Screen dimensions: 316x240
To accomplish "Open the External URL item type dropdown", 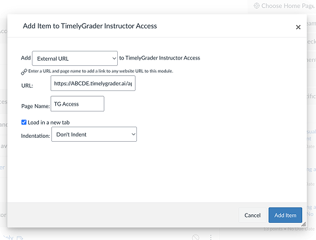I will point(75,58).
